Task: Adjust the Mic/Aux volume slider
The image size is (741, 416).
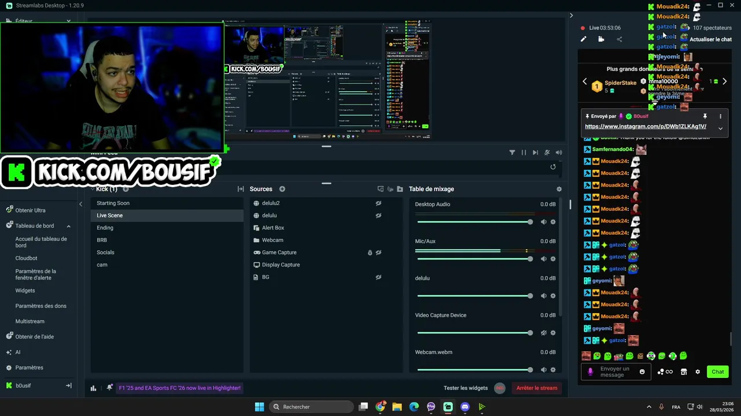Action: [474, 259]
